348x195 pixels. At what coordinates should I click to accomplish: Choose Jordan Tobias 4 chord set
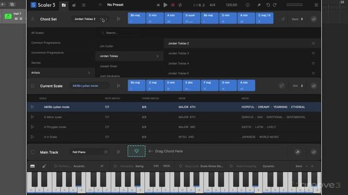point(243,63)
